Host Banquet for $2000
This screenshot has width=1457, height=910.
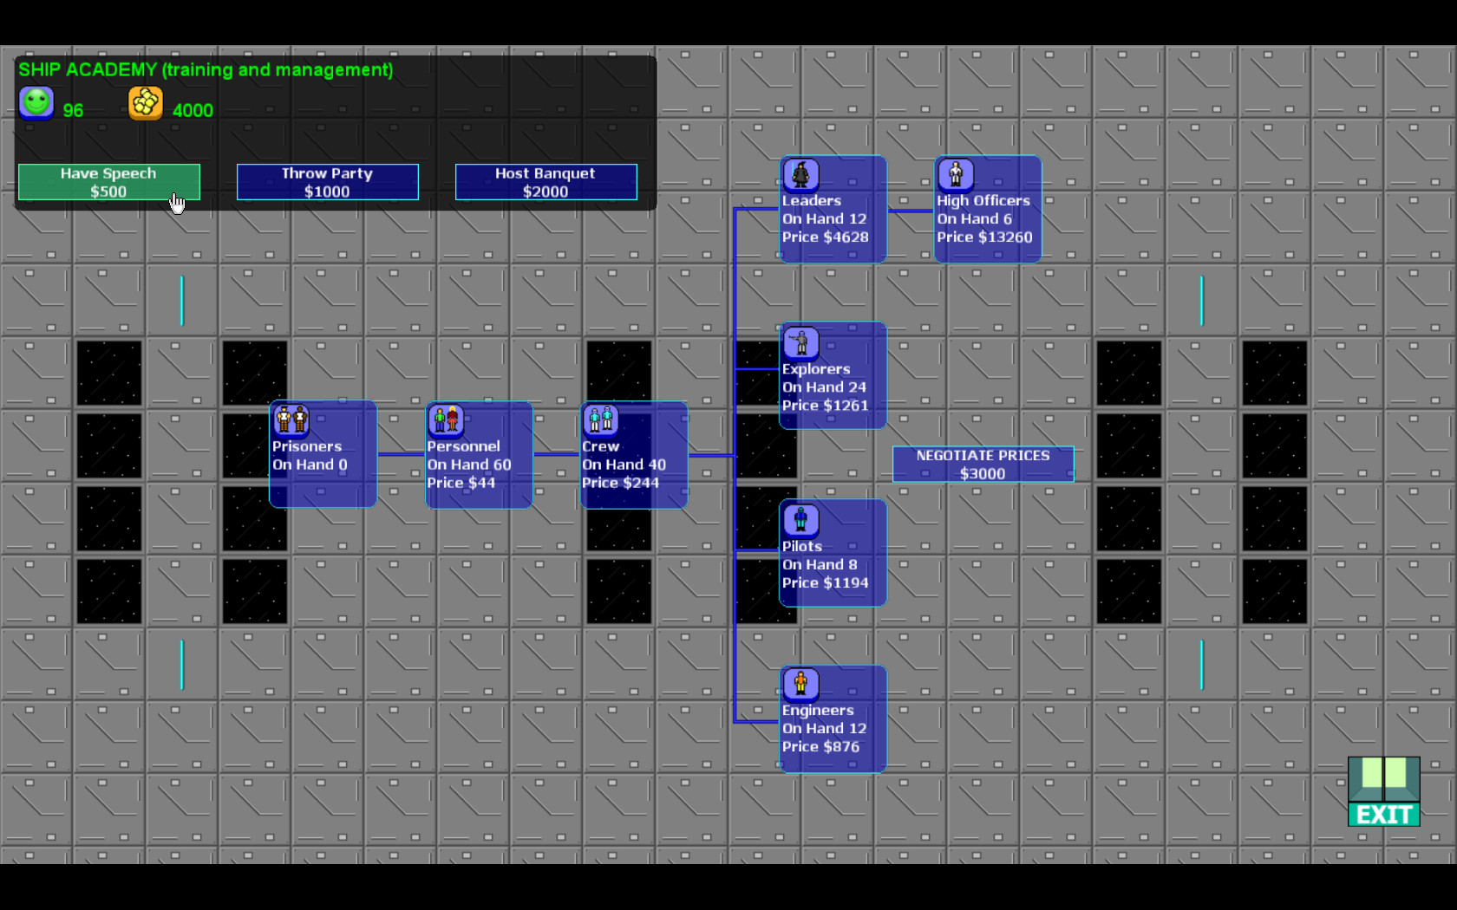tap(546, 182)
